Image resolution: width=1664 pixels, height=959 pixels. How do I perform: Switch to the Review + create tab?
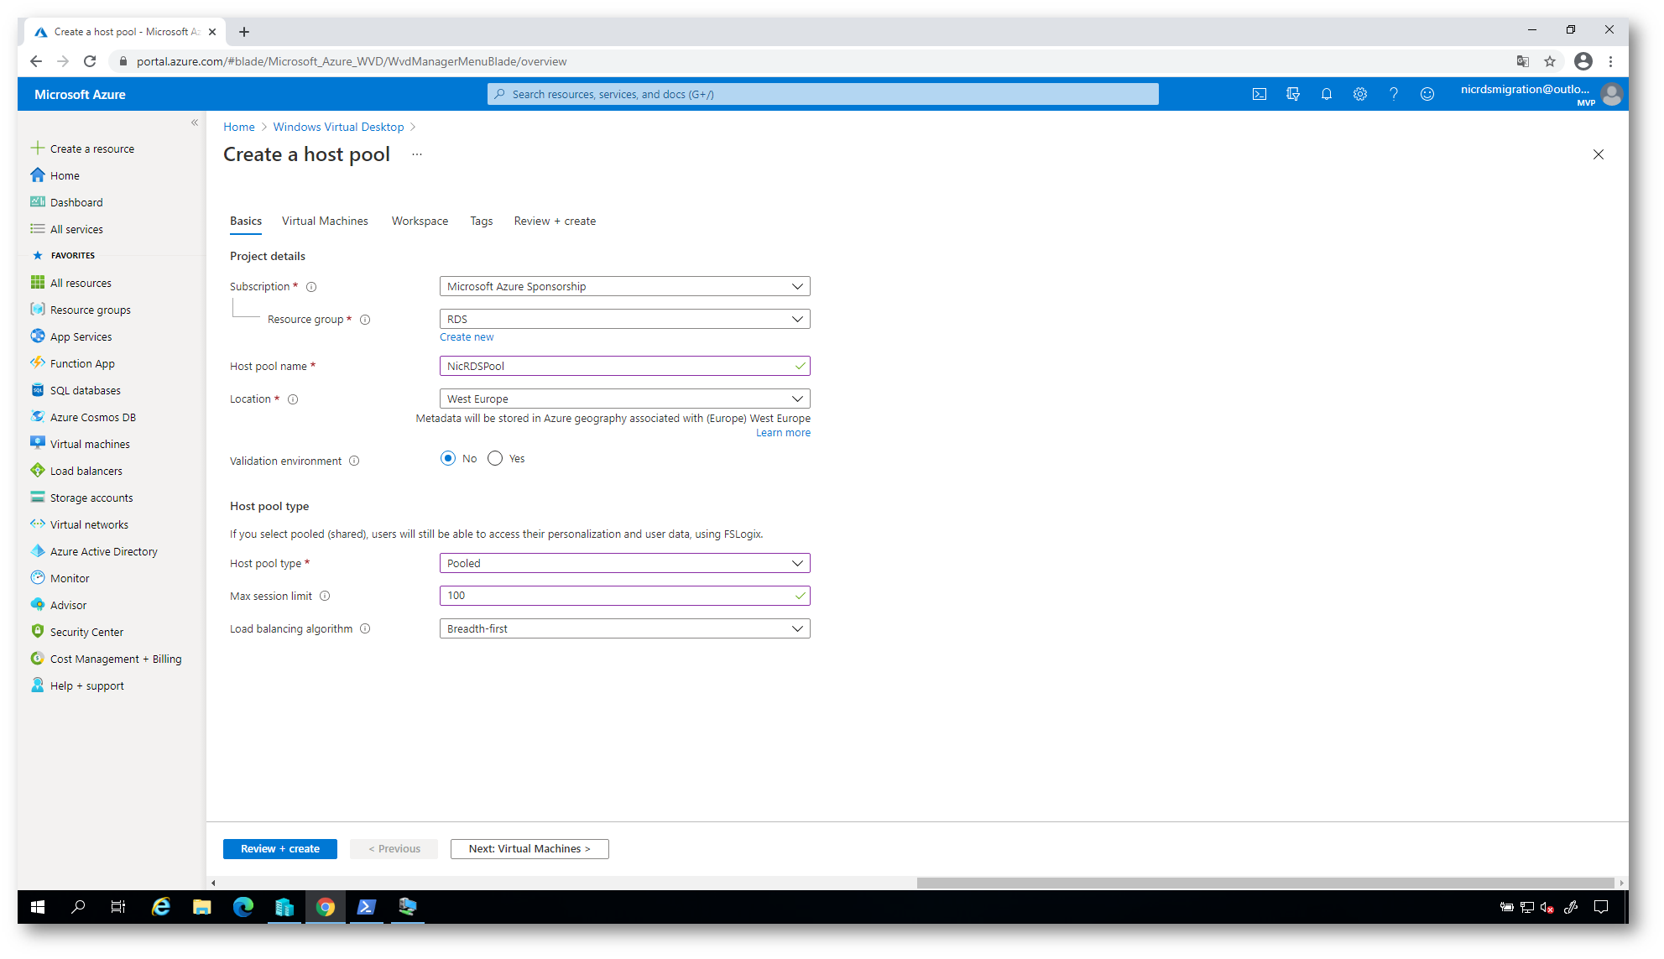555,221
